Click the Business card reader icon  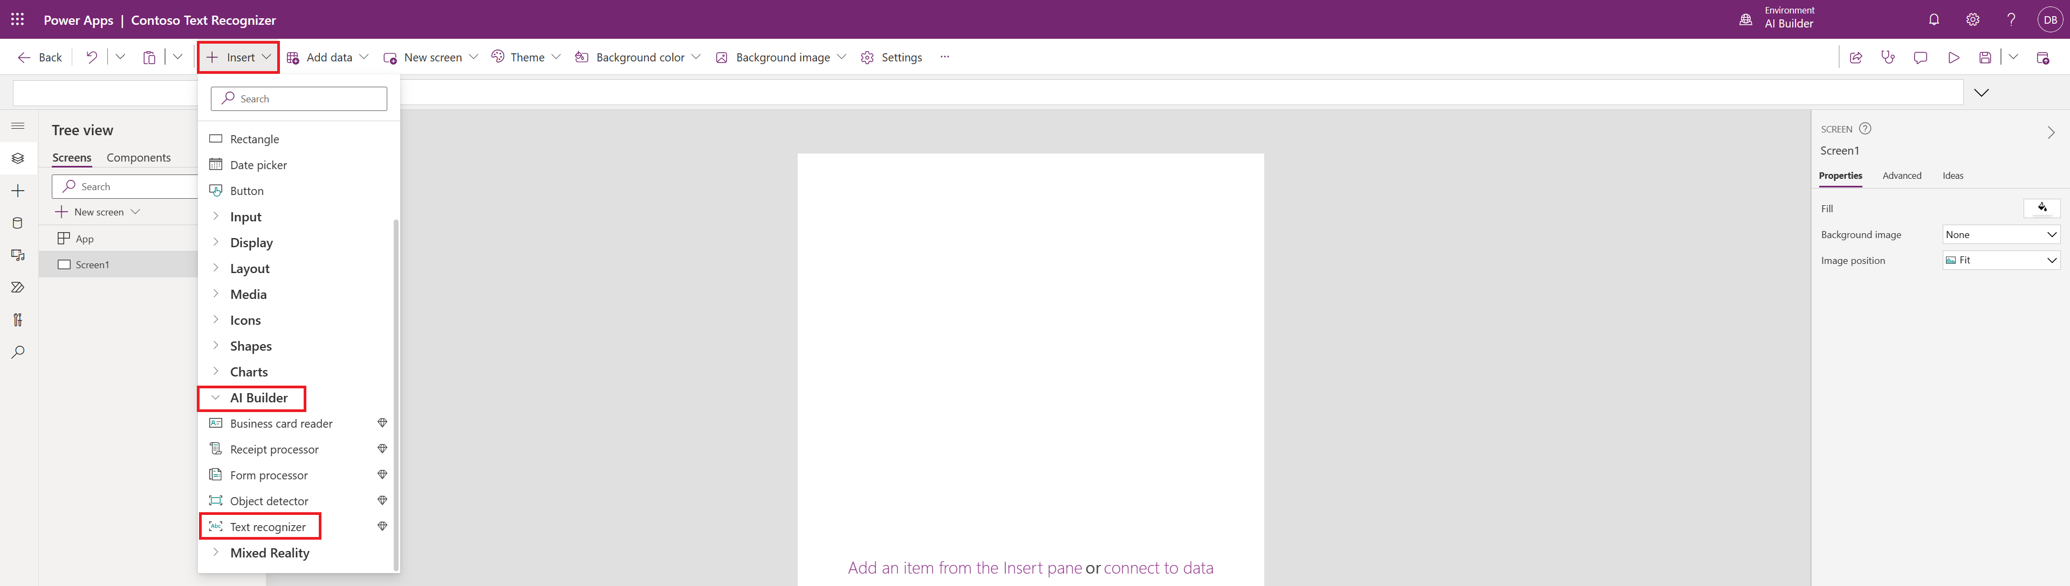tap(215, 422)
